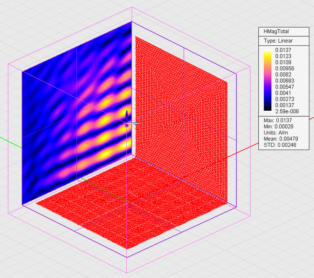
Task: Click the Mean: 0.00479 statistic
Action: tap(281, 139)
